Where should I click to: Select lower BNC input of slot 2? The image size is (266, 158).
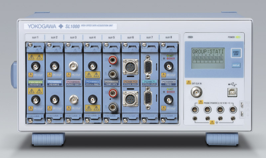(x=55, y=99)
